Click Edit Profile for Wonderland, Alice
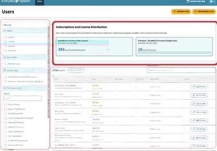Screen dimensions: 217x151 click(199, 138)
